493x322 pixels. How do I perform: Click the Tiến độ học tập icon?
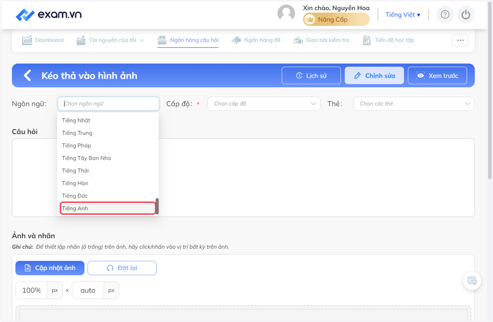click(x=367, y=40)
